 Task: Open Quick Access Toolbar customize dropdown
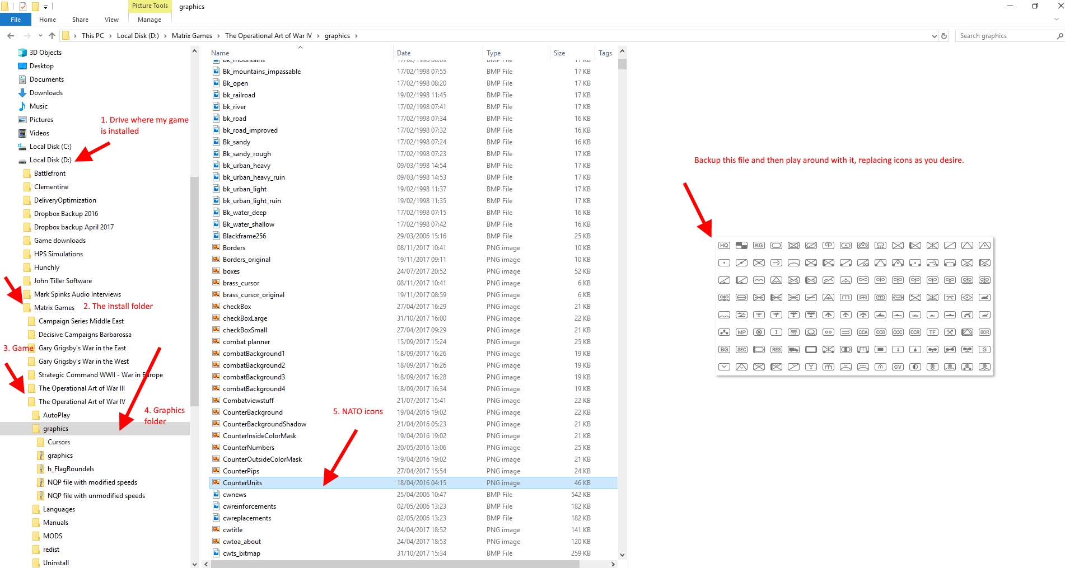coord(46,7)
